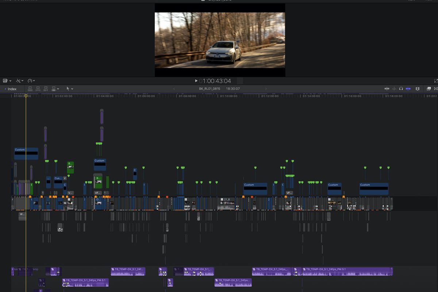
Task: Select the 21_8 clip in the primary storyline
Action: [x=227, y=204]
